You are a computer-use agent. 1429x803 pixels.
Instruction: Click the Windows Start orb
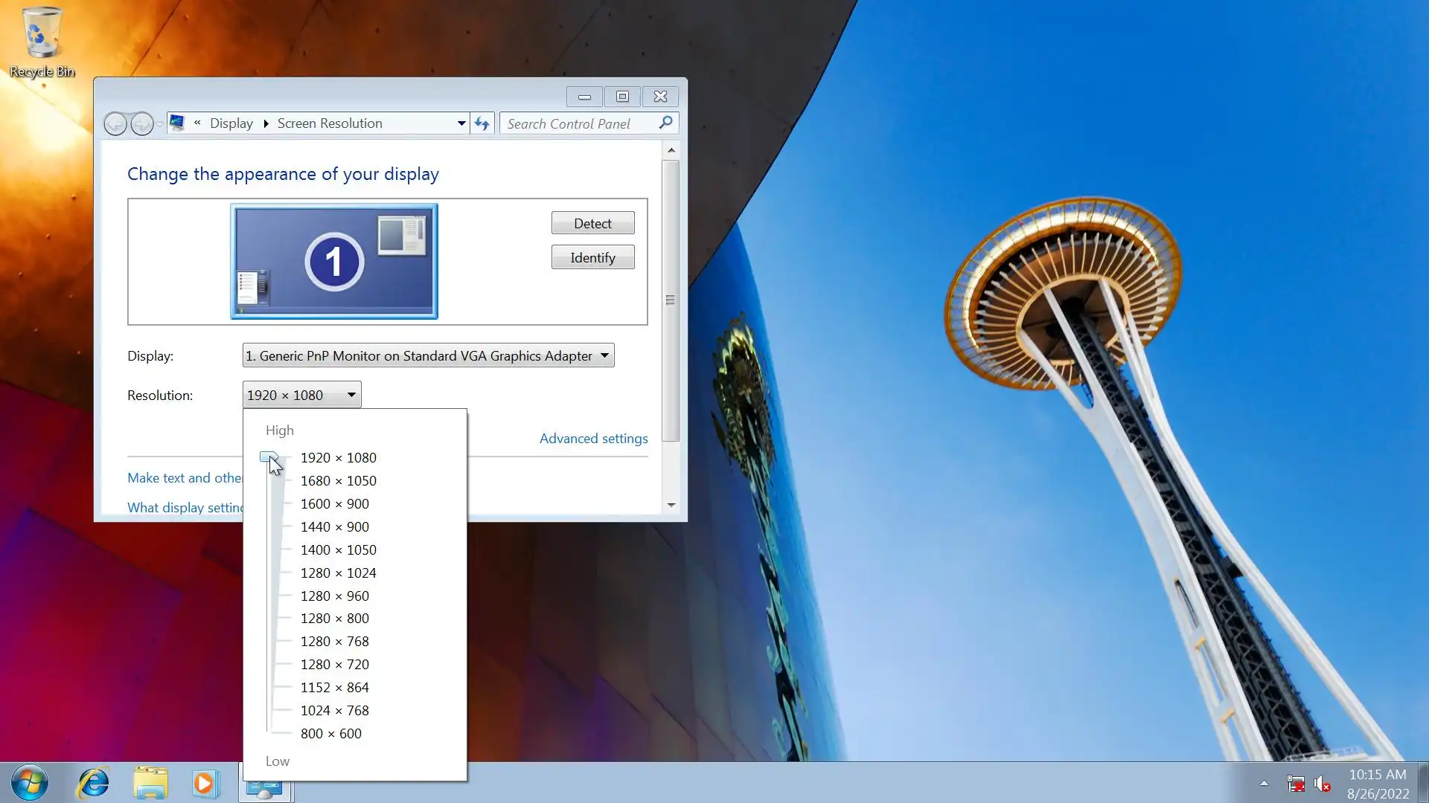tap(30, 783)
